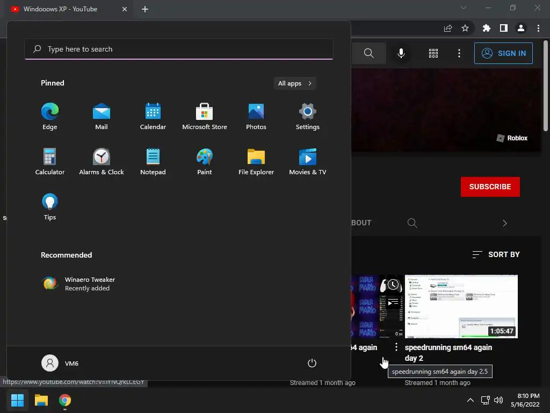Screen dimensions: 550x413
Task: Bookmark this page with the star
Action: [465, 28]
